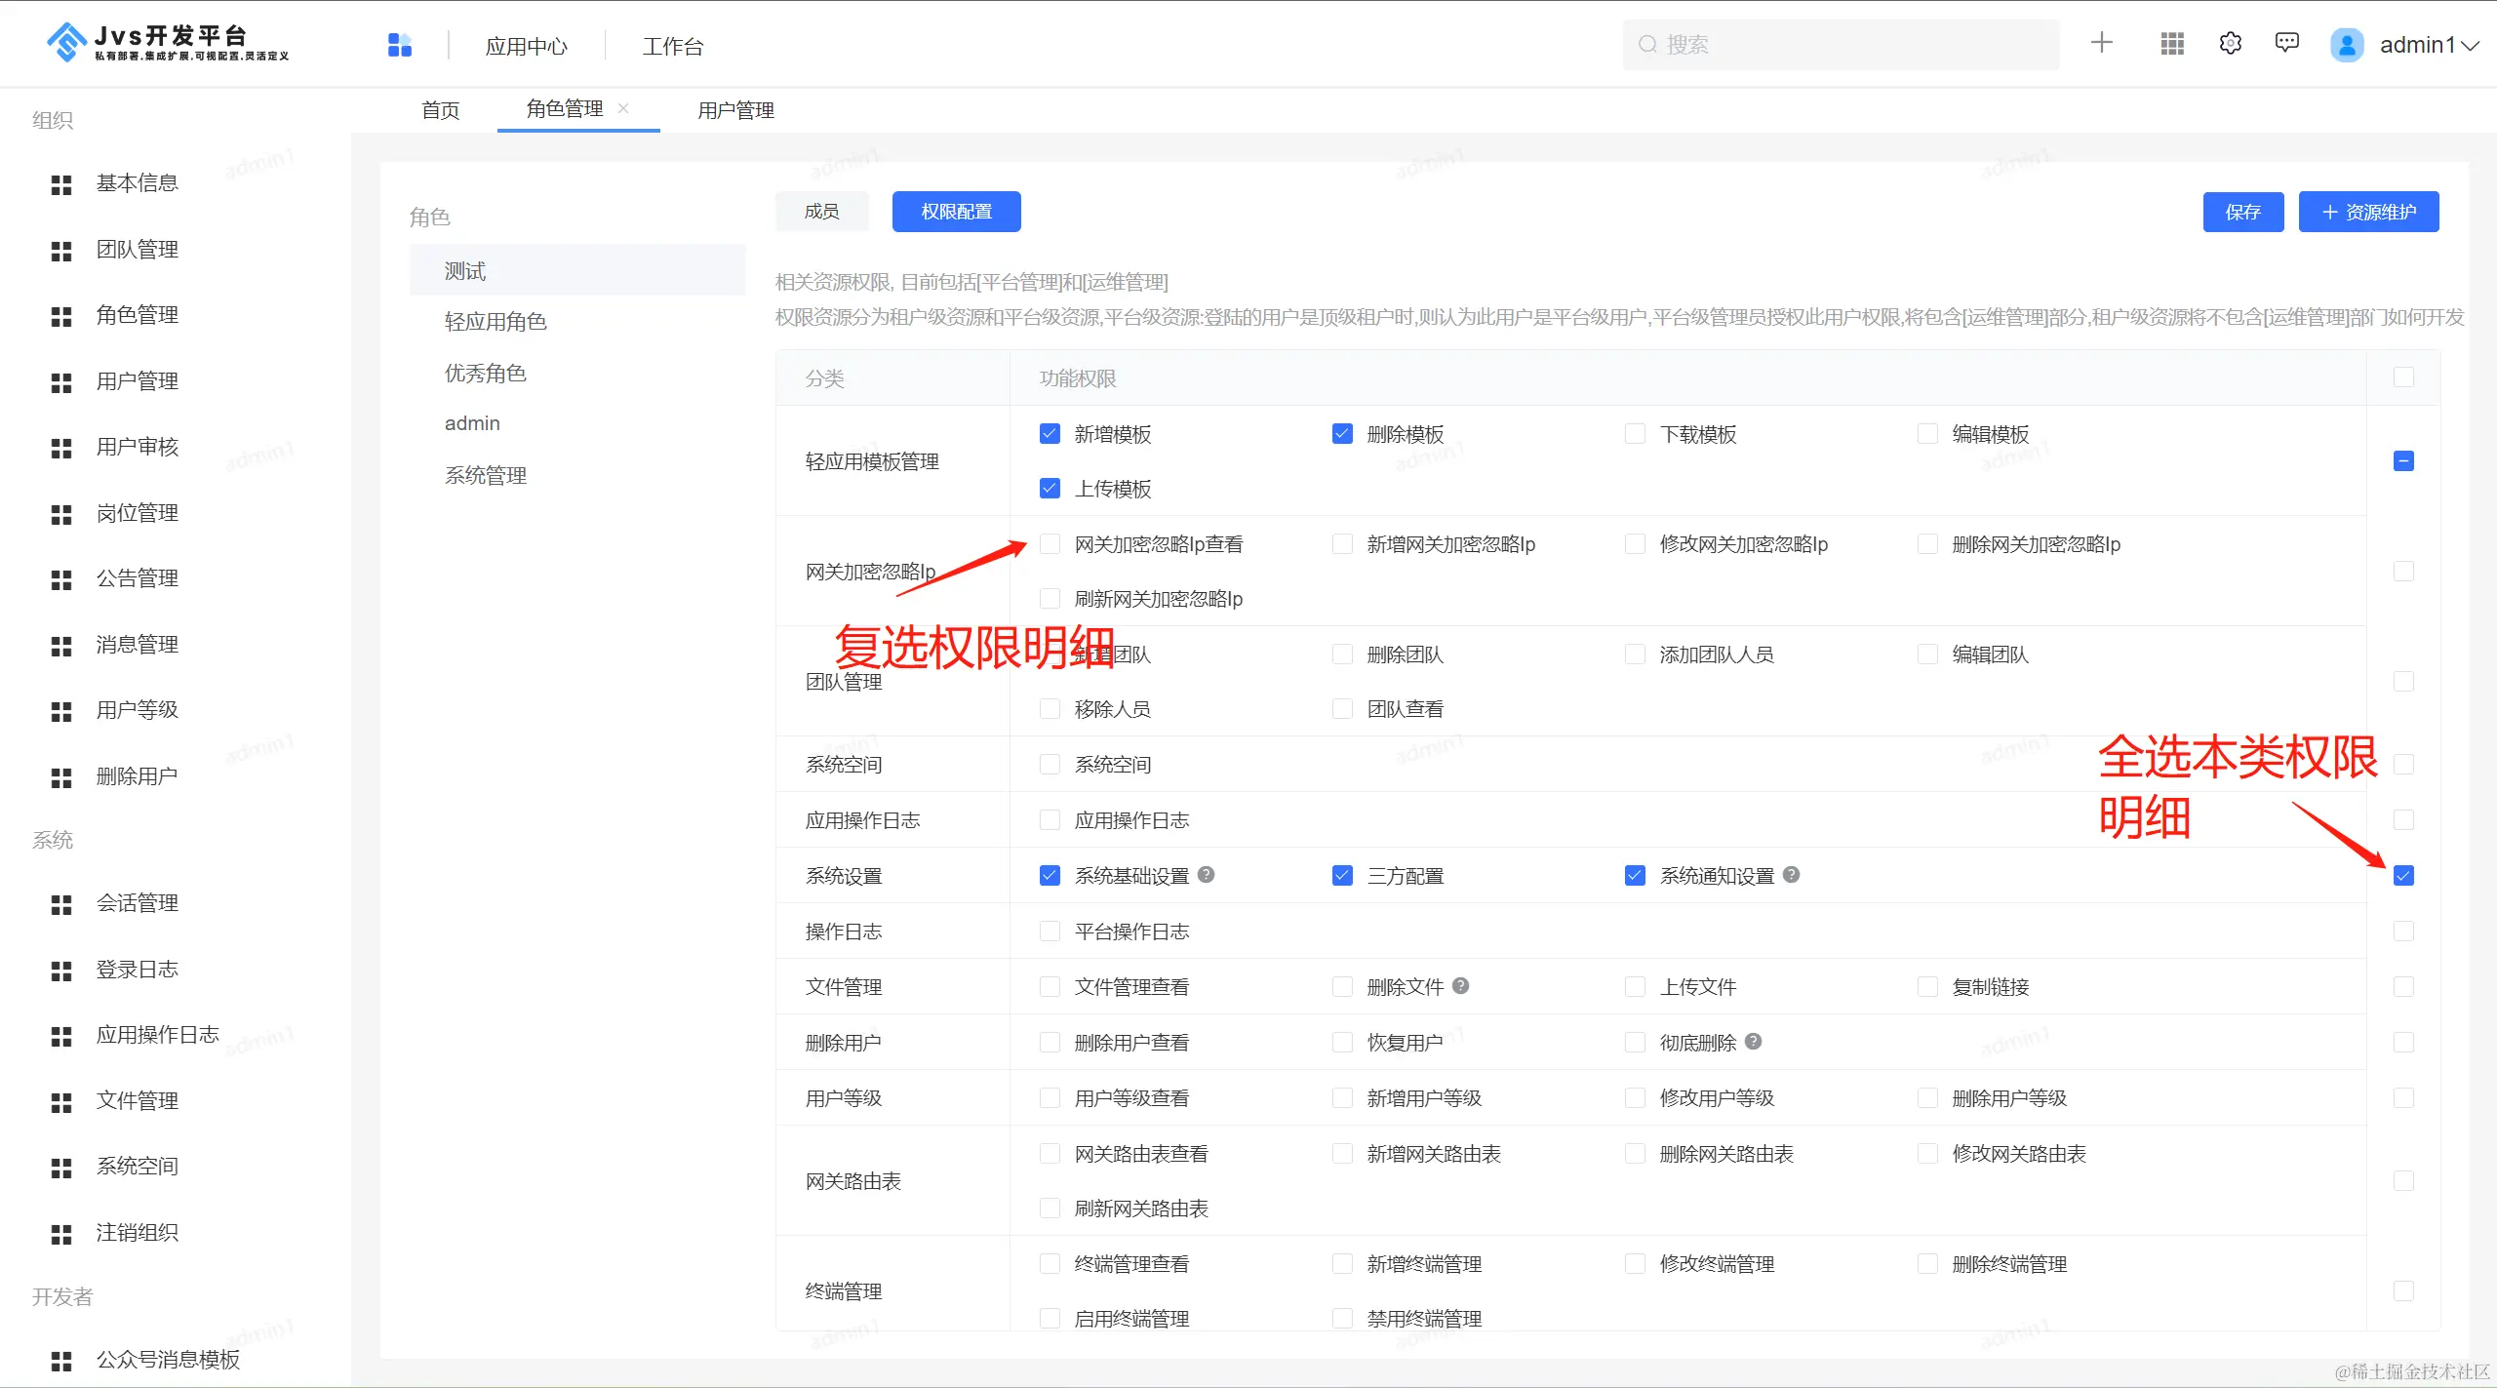Click the help icon next to 系统基础设置
Screen dimensions: 2497x1388
click(x=1207, y=875)
